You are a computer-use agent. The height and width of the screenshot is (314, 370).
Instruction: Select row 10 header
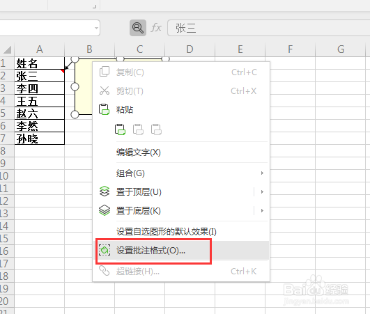point(7,176)
